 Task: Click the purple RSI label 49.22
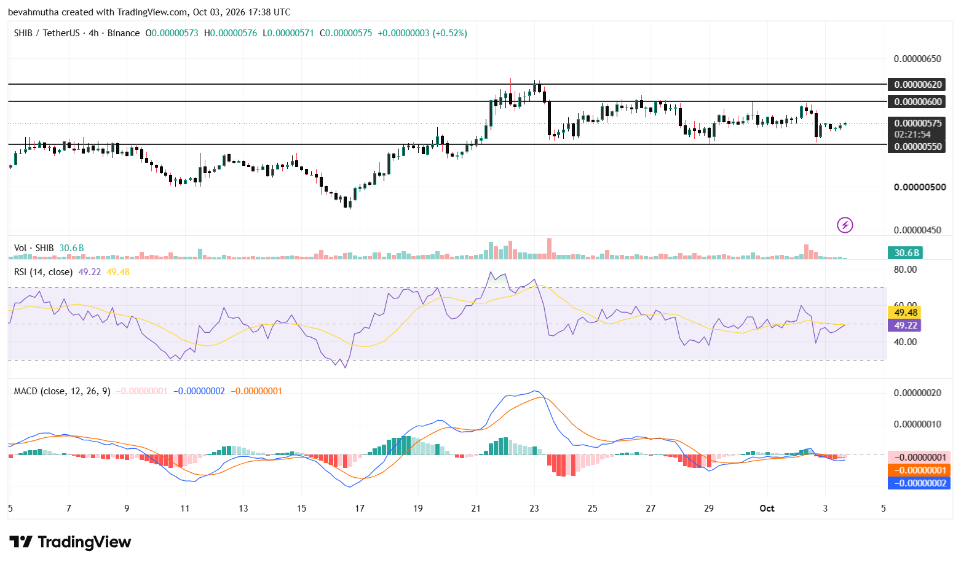pyautogui.click(x=905, y=325)
